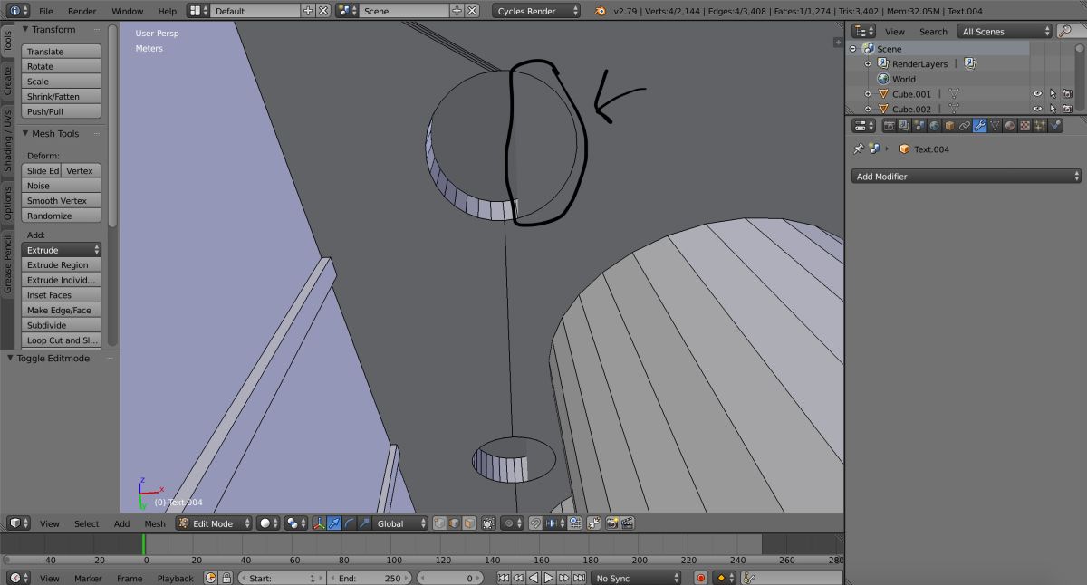
Task: Toggle snap during transform (magnet icon)
Action: [x=536, y=523]
